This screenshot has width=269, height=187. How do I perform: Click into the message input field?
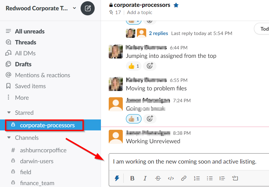[189, 162]
